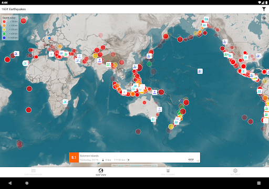Open the OpenStreetMap contributors attribution link
Viewport: 269px width, 189px height.
pos(136,165)
